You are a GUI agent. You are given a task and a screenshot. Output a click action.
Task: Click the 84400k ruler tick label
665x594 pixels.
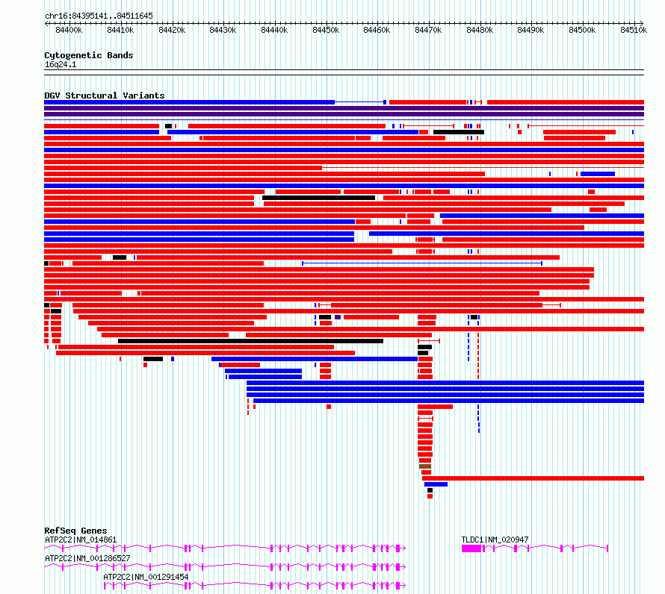pyautogui.click(x=69, y=30)
